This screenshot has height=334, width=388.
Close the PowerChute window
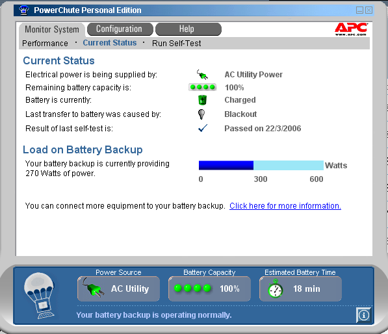[x=369, y=10]
